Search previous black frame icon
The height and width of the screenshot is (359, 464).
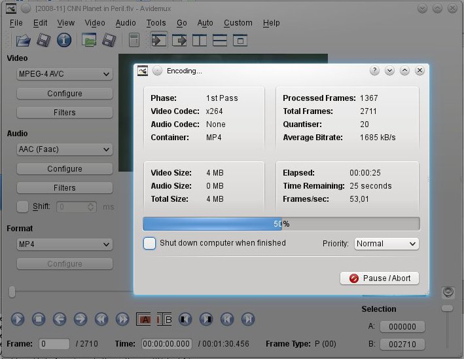point(185,319)
